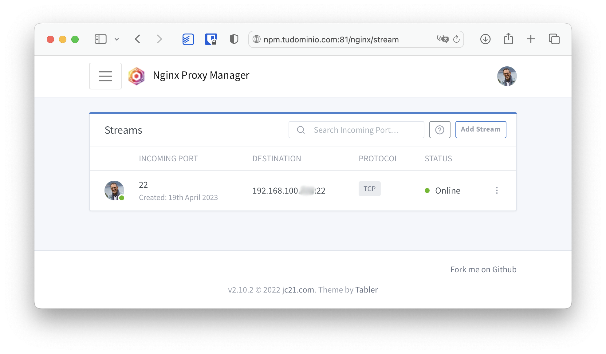606x354 pixels.
Task: Open the privacy shield report
Action: coord(234,39)
